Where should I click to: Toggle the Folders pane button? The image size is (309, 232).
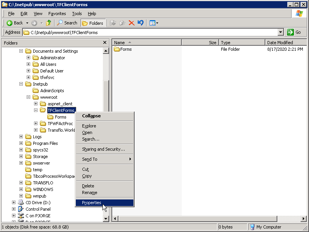click(93, 23)
